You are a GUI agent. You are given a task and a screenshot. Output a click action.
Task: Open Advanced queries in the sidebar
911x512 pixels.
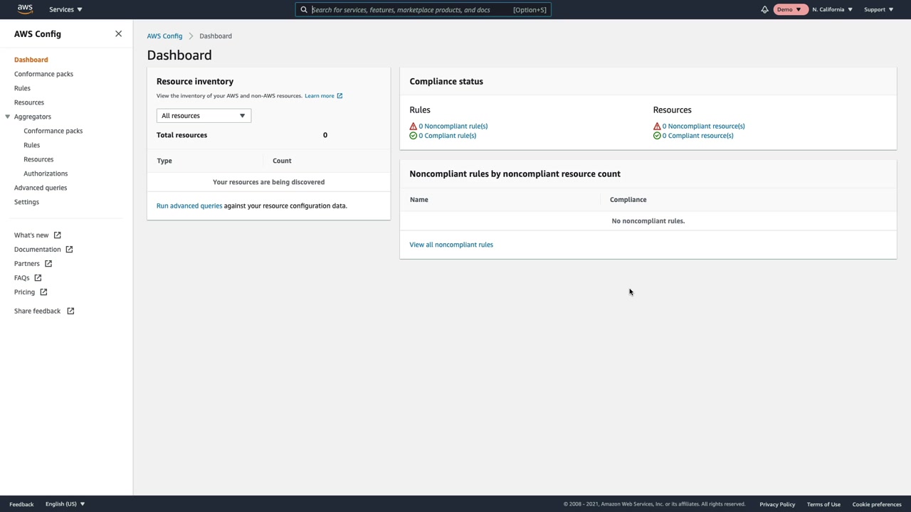pyautogui.click(x=41, y=188)
